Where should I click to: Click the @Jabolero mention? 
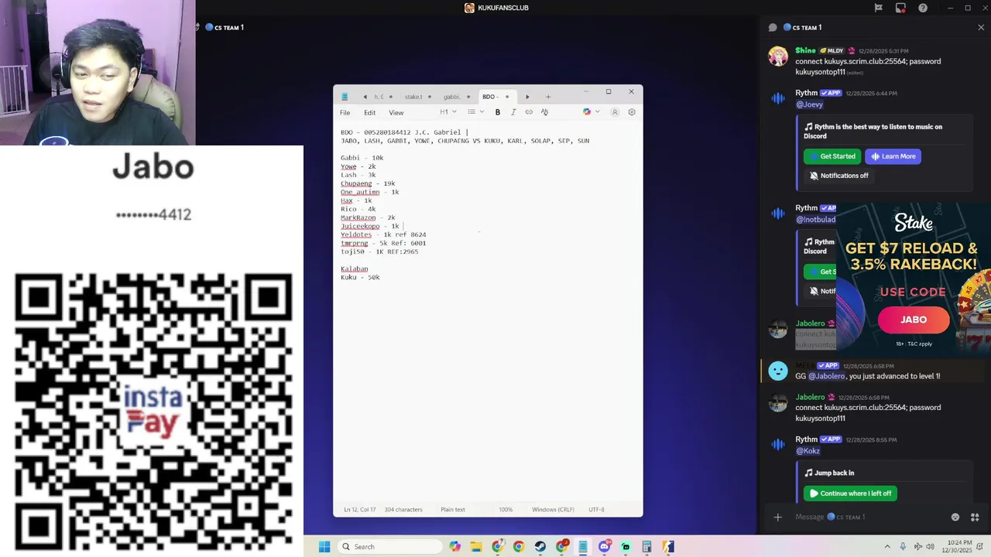[x=826, y=376]
